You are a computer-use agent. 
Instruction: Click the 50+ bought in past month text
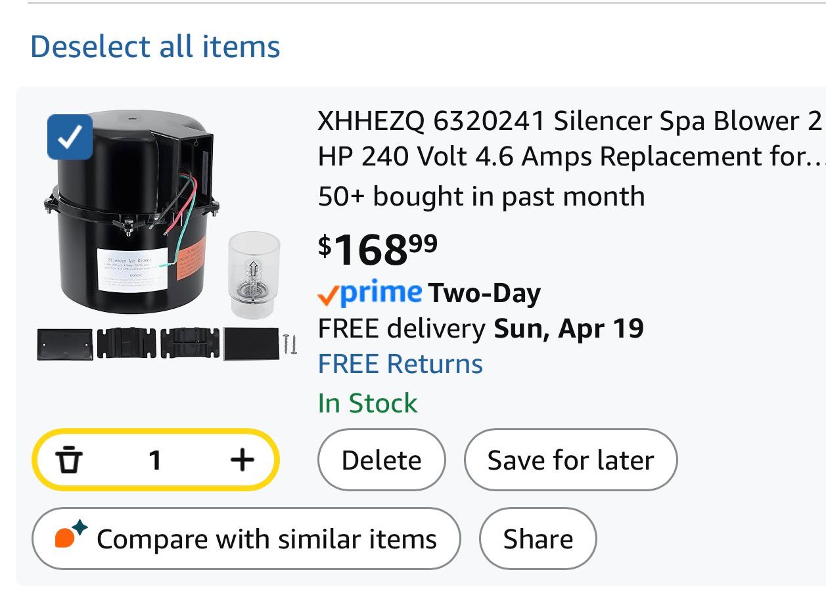[481, 196]
